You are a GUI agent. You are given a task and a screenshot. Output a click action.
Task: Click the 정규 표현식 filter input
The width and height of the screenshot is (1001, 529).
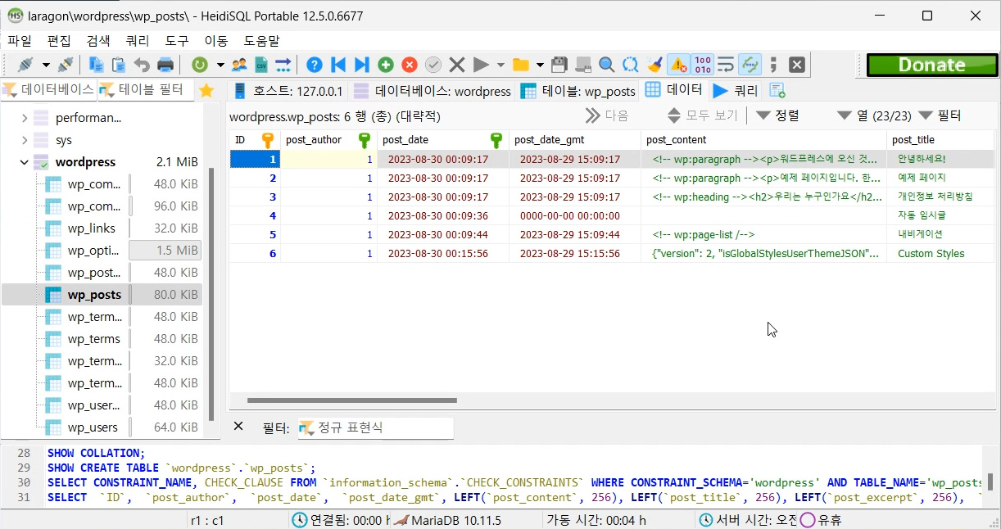375,427
